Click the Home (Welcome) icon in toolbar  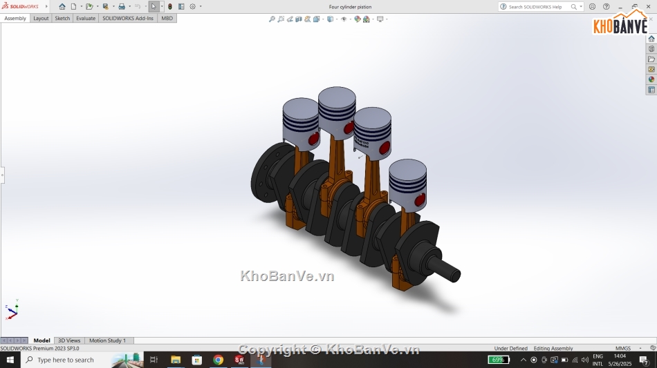62,7
